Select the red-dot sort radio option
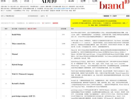131x99 pixels. point(43,23)
